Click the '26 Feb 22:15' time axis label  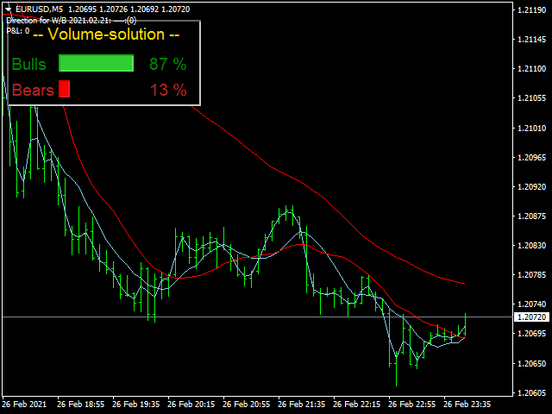pyautogui.click(x=356, y=405)
